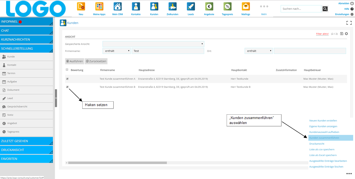Open view settings gear icon
Viewport: 355px width, 179px height.
[x=346, y=34]
